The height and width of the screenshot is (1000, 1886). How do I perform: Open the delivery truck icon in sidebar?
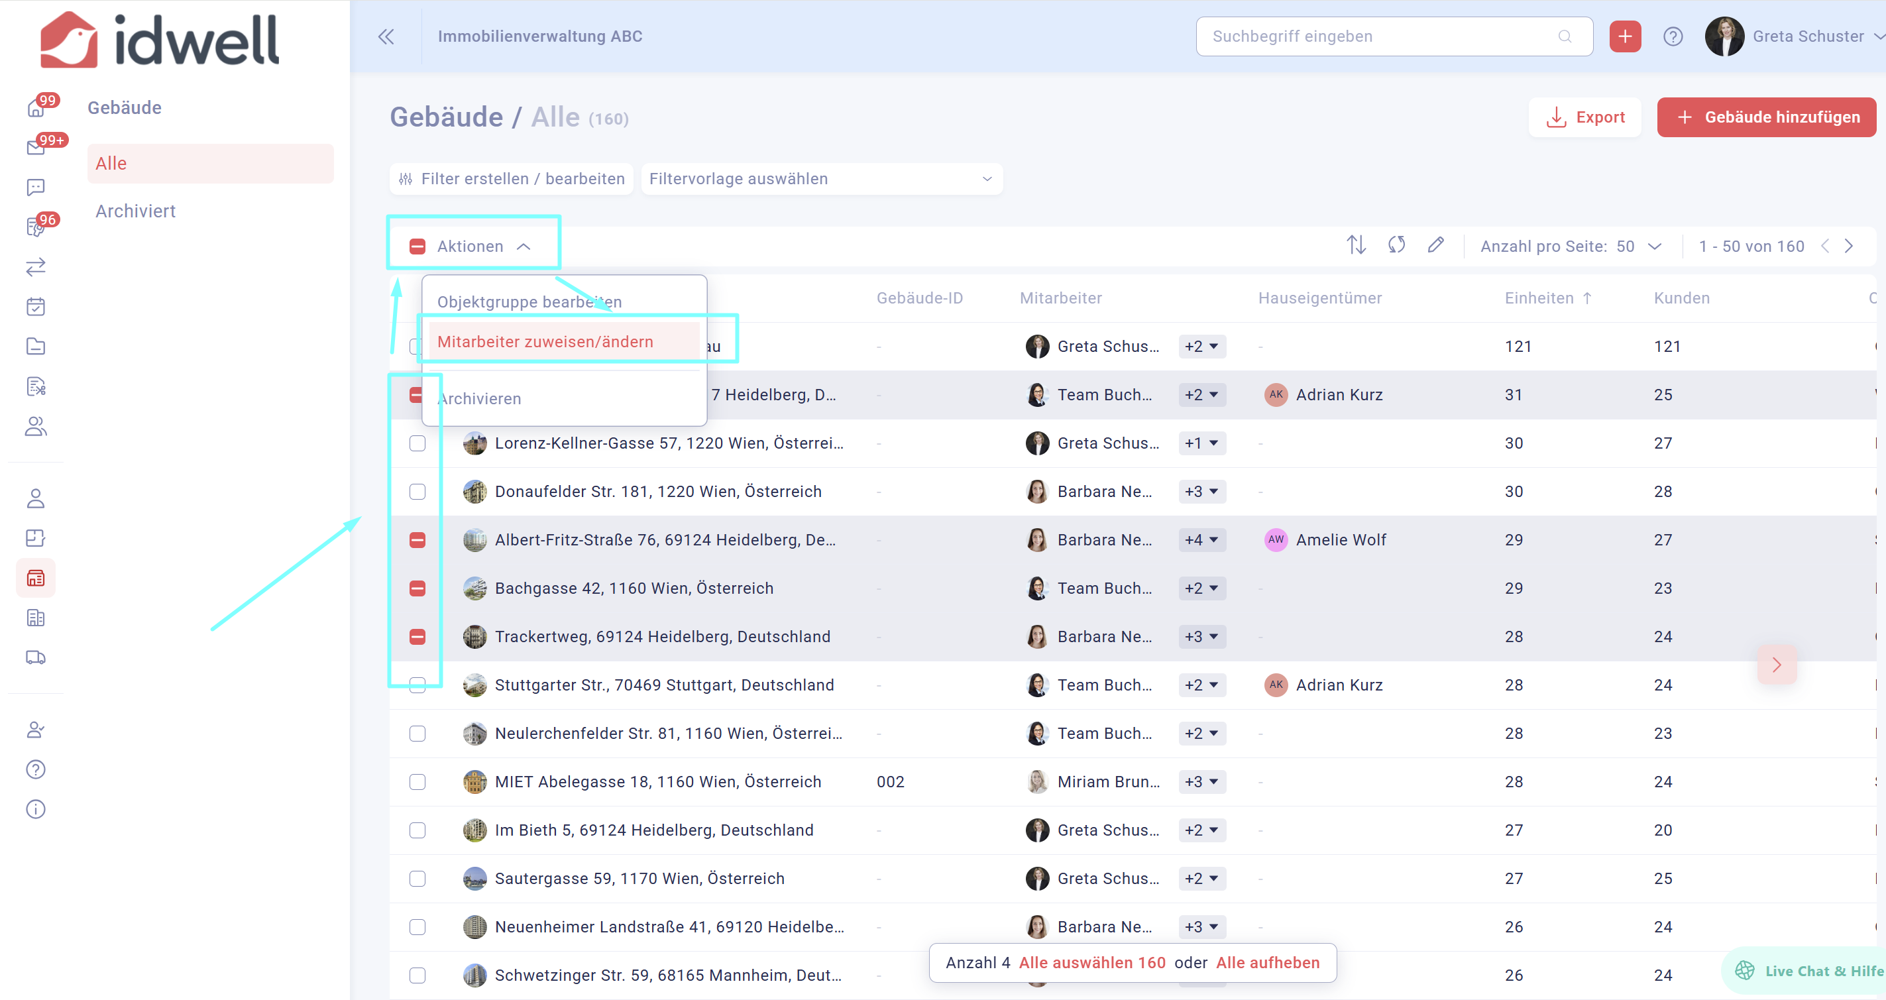click(35, 657)
